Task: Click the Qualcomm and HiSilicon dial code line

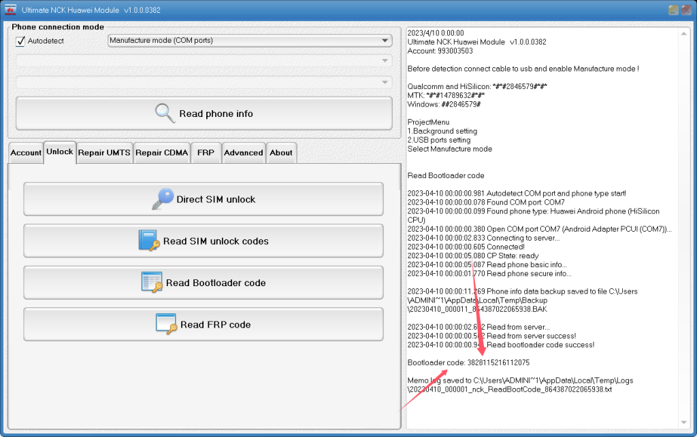Action: [477, 86]
